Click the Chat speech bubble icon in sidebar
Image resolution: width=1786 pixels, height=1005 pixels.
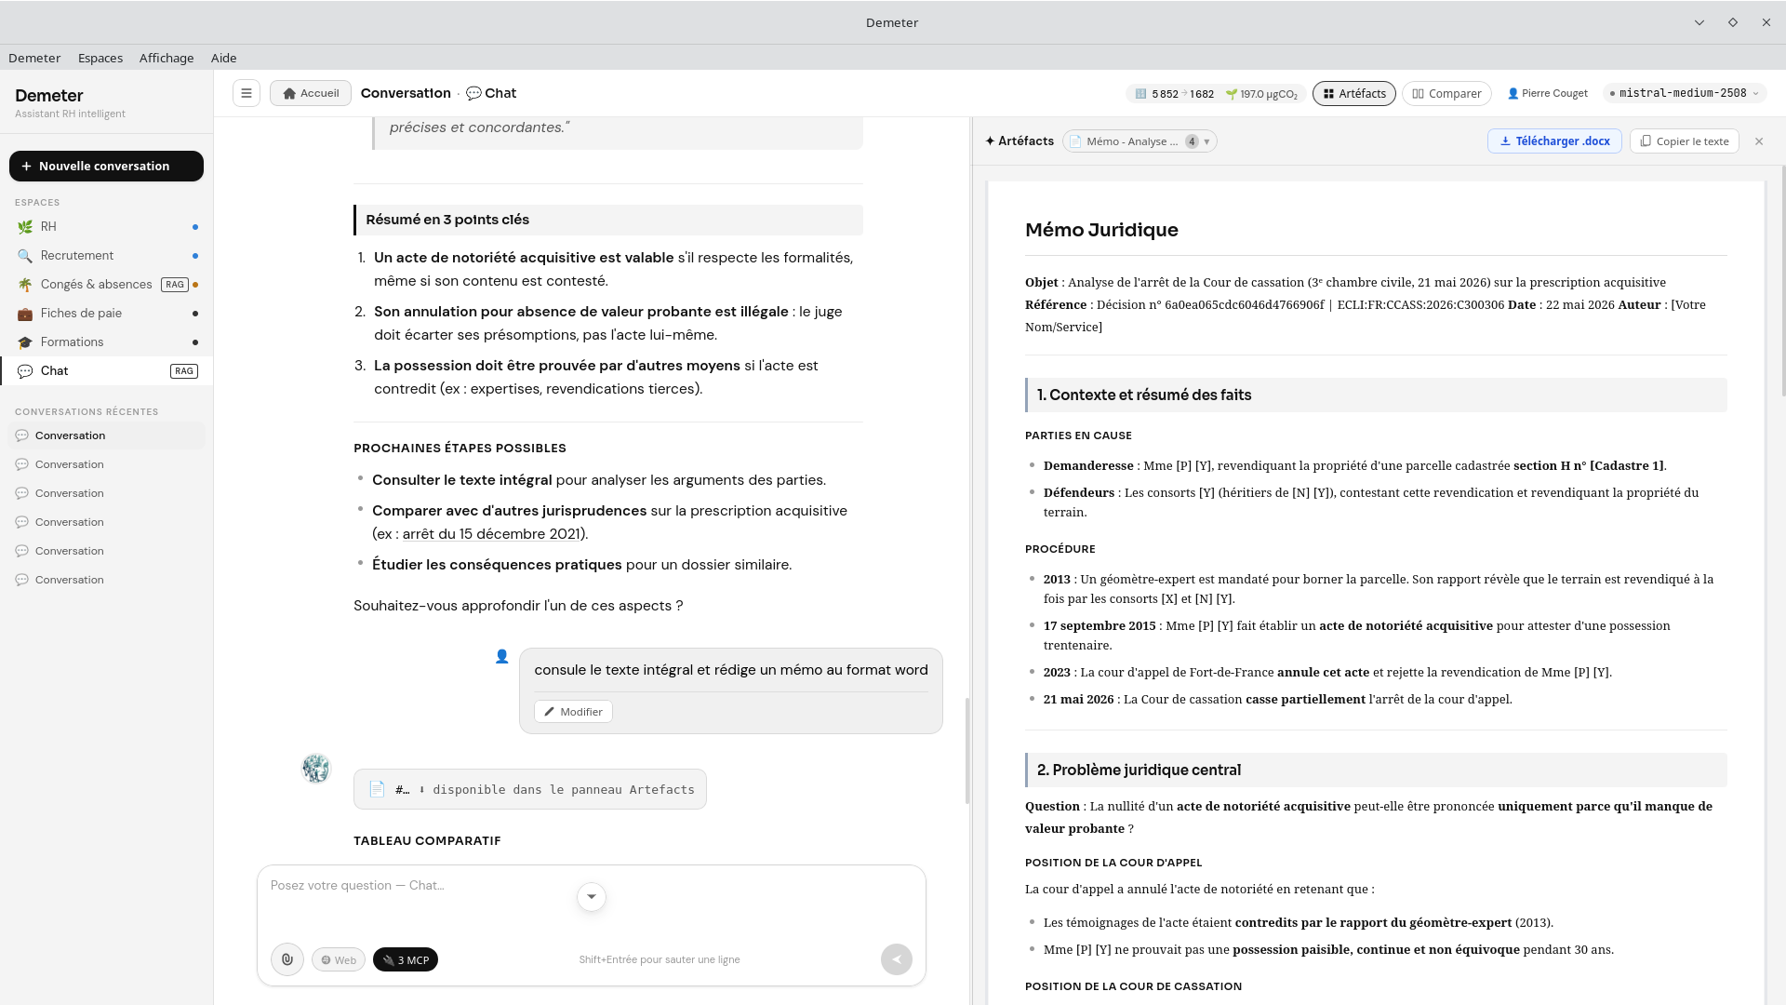[x=25, y=371]
